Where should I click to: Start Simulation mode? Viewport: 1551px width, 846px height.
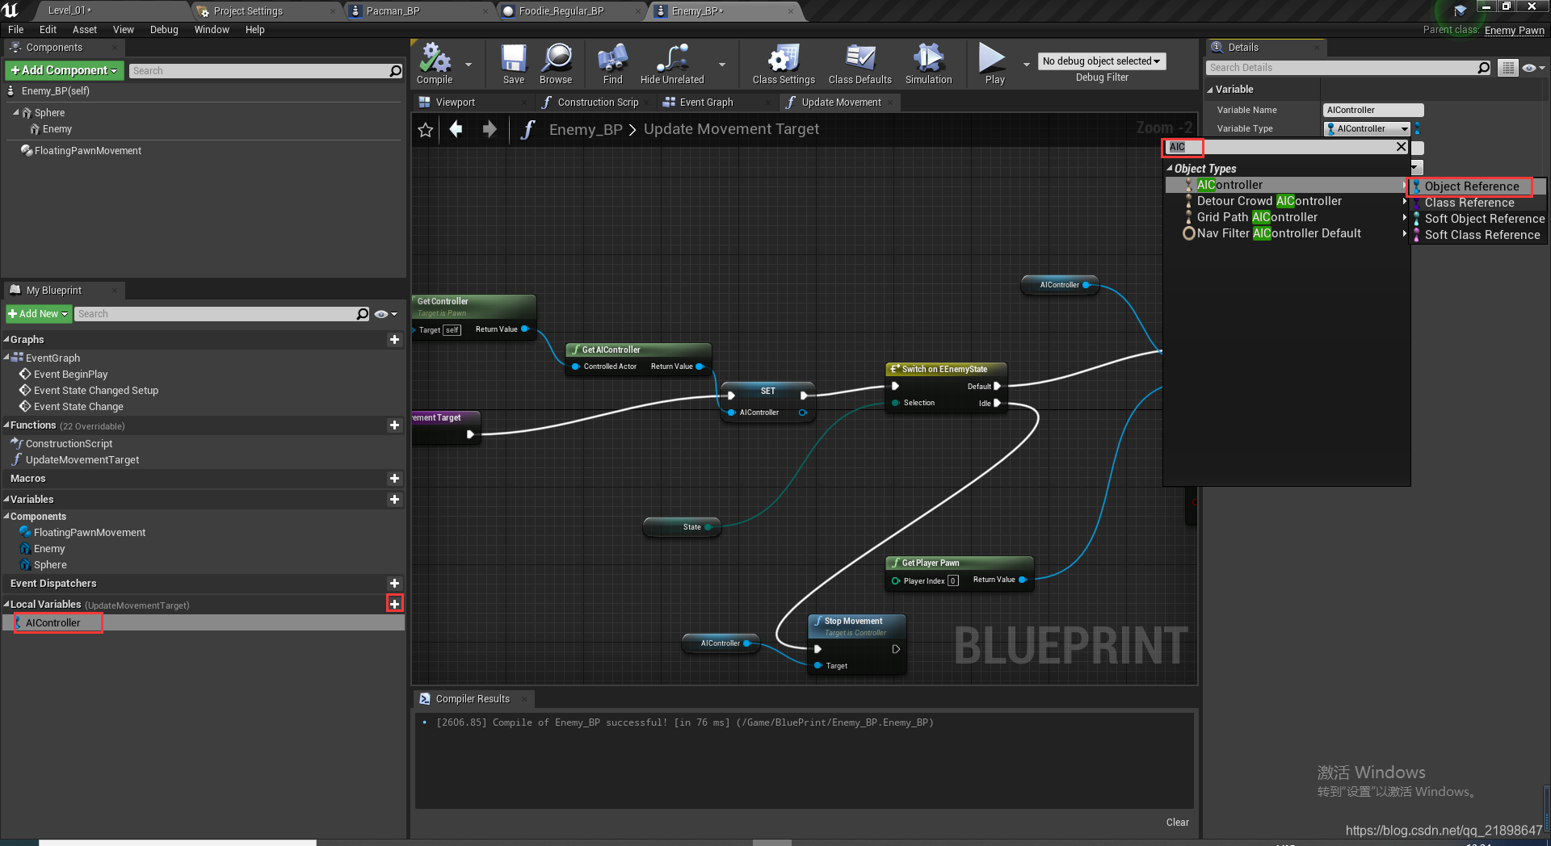929,64
